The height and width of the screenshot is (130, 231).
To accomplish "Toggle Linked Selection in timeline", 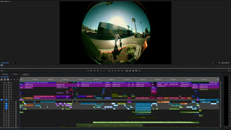I will pos(8,79).
